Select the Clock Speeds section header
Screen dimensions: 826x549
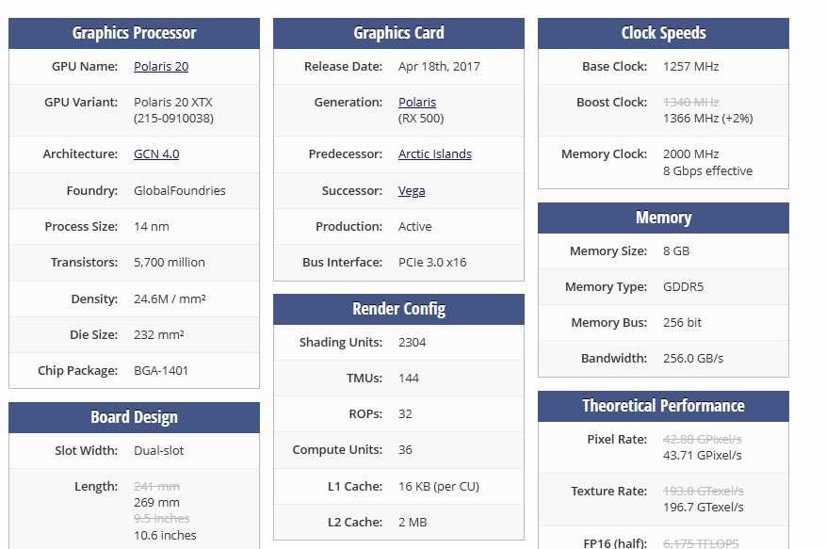tap(663, 33)
